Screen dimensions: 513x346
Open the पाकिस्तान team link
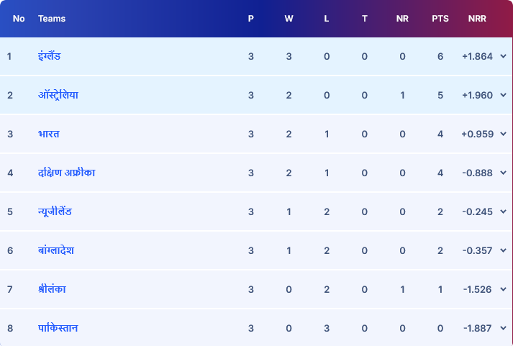[58, 328]
